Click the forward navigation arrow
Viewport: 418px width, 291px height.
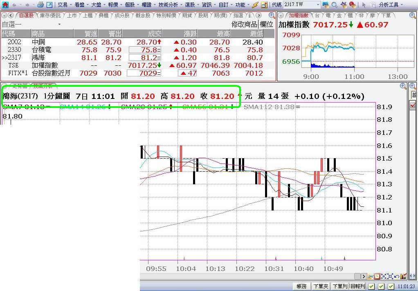[27, 5]
